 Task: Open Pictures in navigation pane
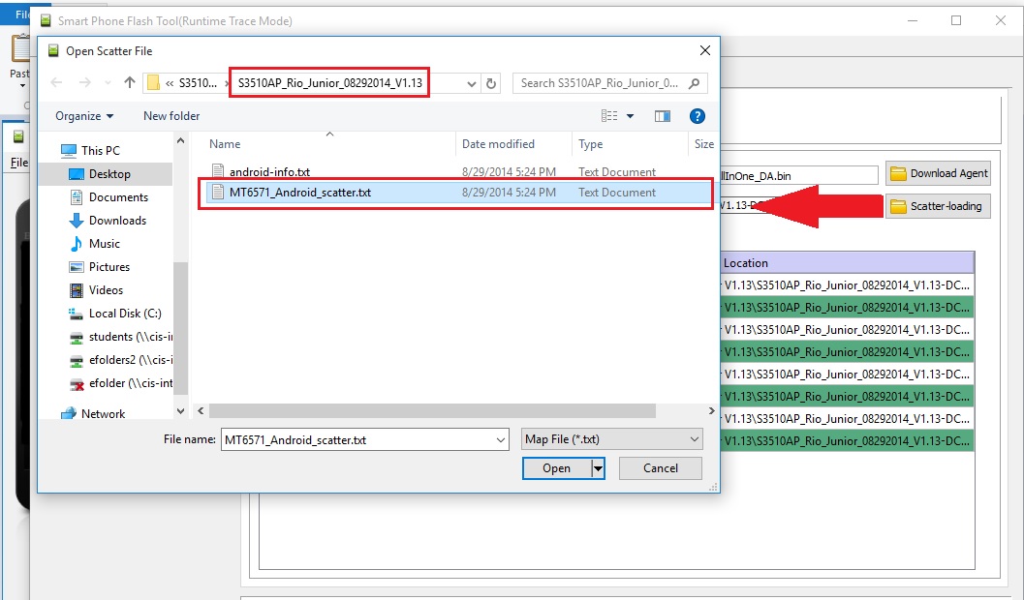point(109,267)
